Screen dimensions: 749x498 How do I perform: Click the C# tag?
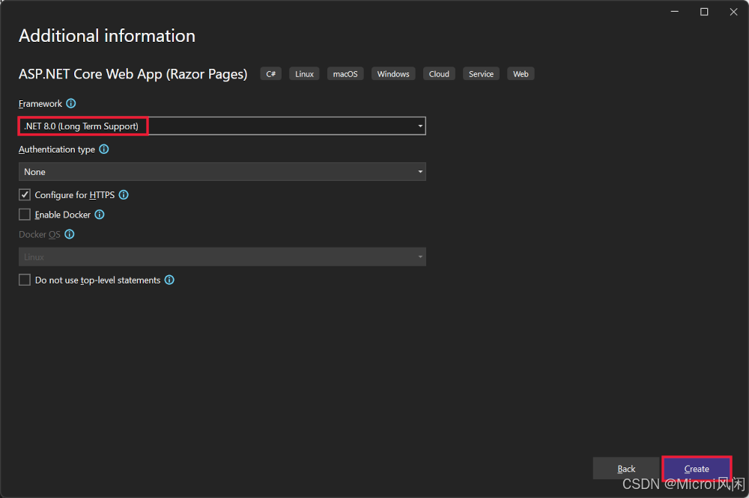(x=271, y=74)
